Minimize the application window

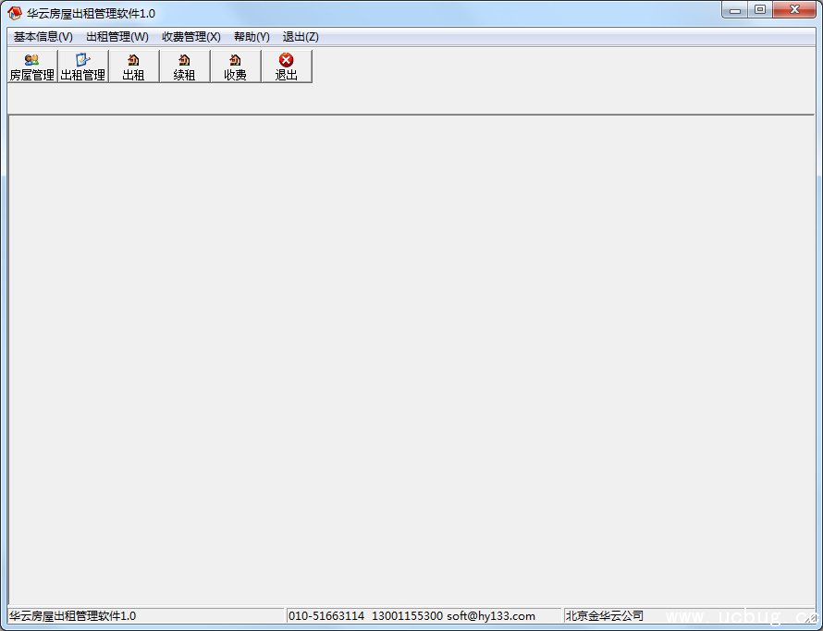736,10
